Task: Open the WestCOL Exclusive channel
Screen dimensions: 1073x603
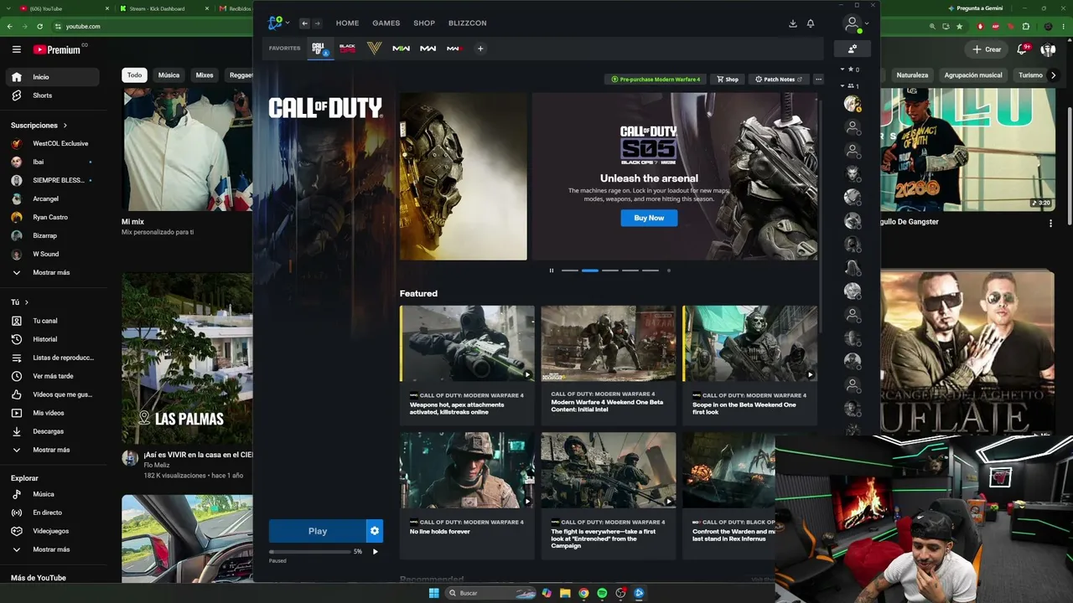Action: point(52,144)
